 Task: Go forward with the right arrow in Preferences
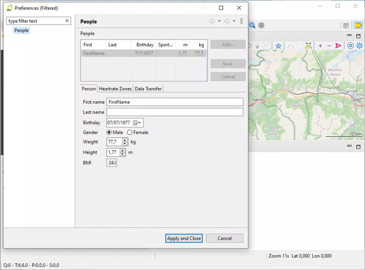coord(227,21)
